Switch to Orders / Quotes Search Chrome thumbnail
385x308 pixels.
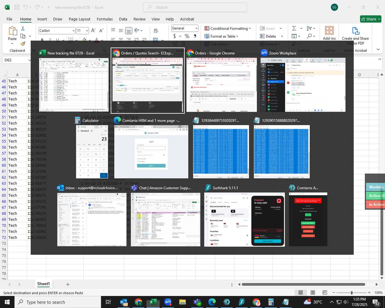point(148,81)
